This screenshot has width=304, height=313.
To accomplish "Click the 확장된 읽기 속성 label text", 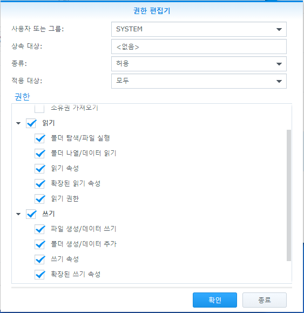I will pyautogui.click(x=76, y=183).
